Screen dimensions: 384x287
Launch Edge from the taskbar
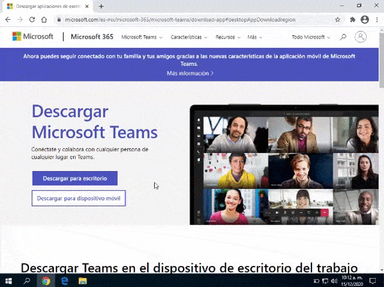(x=65, y=281)
